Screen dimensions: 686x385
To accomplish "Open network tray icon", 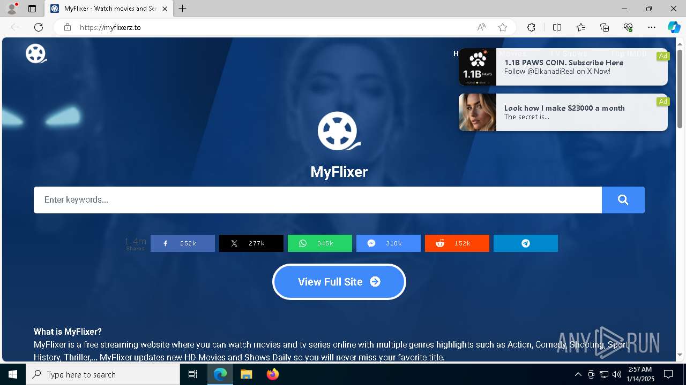I will point(604,374).
